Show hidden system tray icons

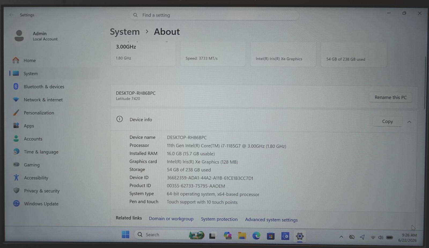341,237
